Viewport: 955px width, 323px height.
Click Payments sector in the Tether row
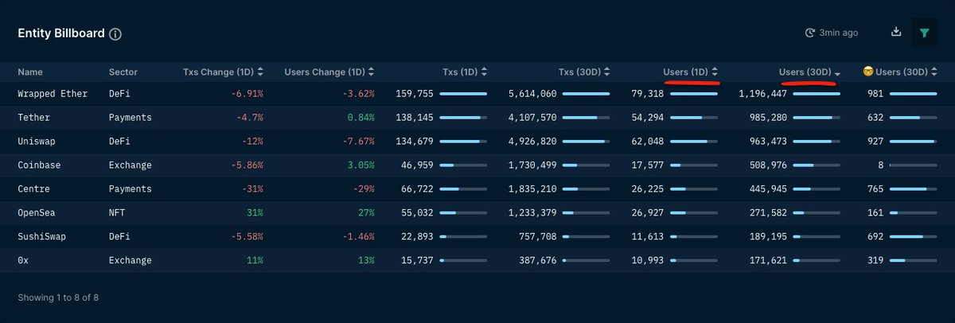[x=131, y=118]
